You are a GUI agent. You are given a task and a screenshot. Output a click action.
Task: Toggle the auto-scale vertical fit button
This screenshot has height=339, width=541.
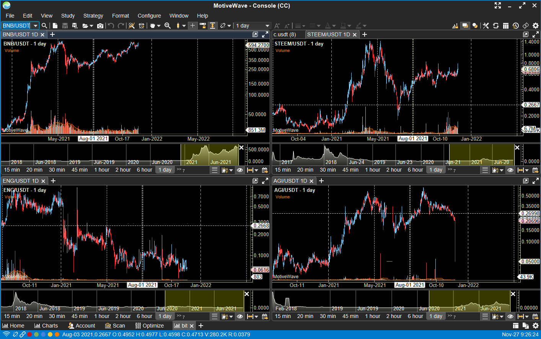tap(213, 26)
